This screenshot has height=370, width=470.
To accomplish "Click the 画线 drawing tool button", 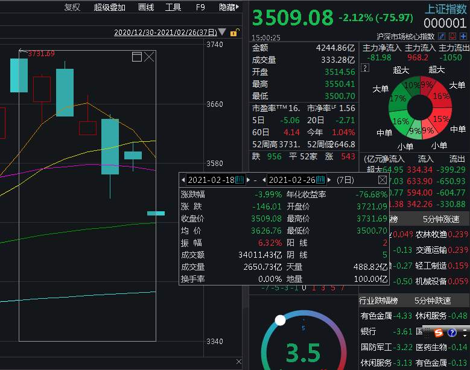I will click(x=146, y=7).
